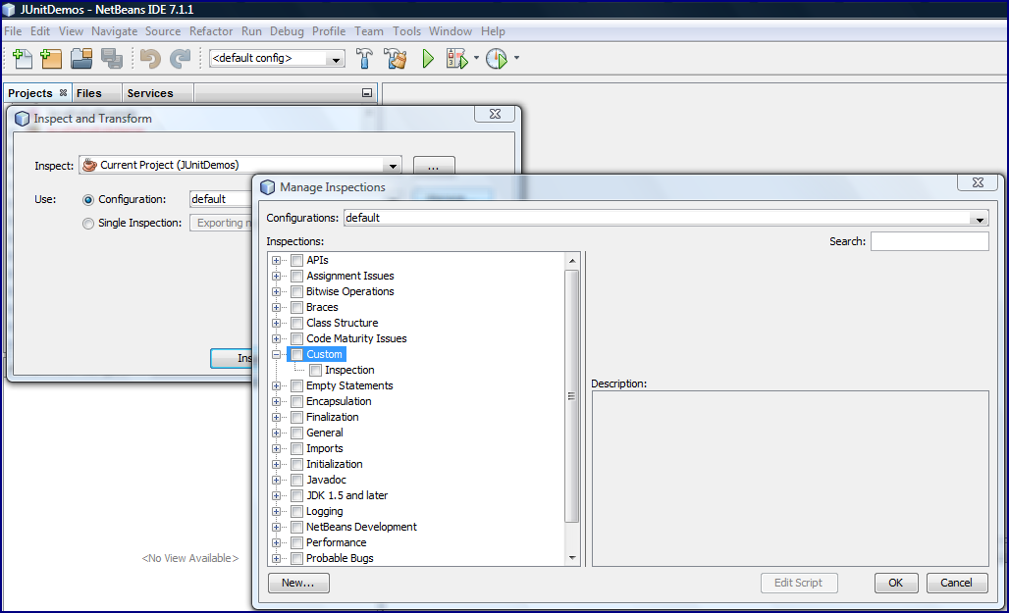1009x613 pixels.
Task: Open the Source menu
Action: pyautogui.click(x=163, y=30)
